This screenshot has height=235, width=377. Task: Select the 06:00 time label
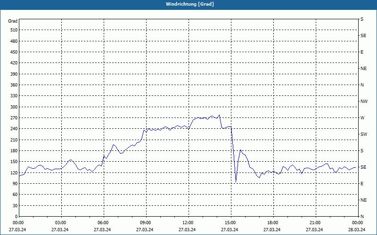click(103, 223)
